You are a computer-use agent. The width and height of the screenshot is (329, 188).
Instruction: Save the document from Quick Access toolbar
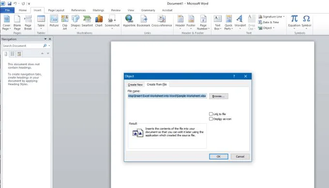pyautogui.click(x=10, y=3)
